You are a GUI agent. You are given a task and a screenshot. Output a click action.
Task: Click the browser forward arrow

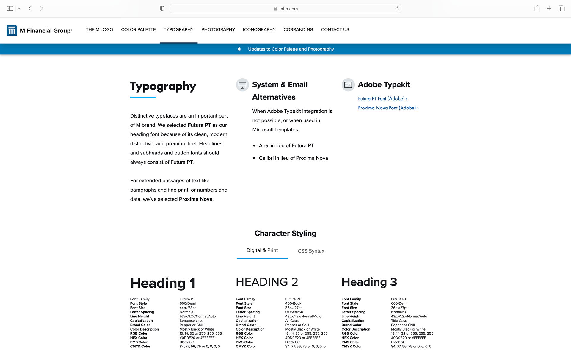[x=42, y=8]
